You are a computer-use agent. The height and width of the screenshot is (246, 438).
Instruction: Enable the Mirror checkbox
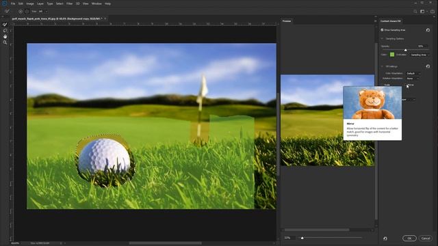coord(406,85)
